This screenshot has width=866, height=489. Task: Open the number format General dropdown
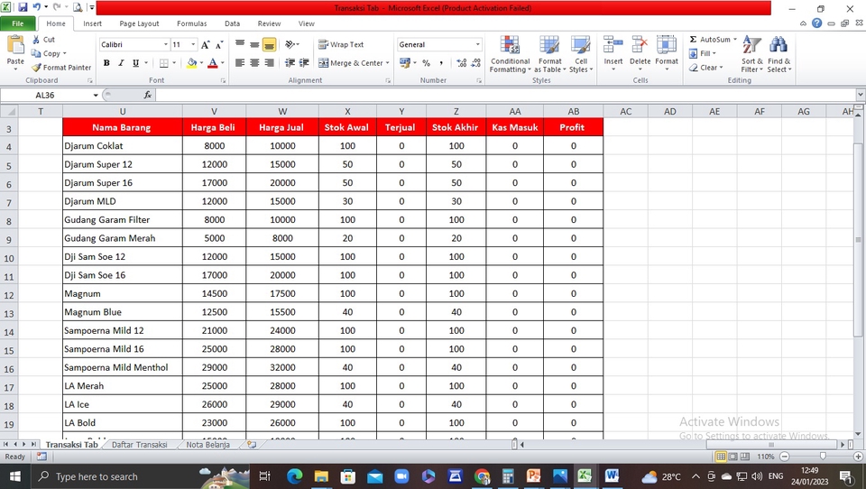[x=478, y=45]
